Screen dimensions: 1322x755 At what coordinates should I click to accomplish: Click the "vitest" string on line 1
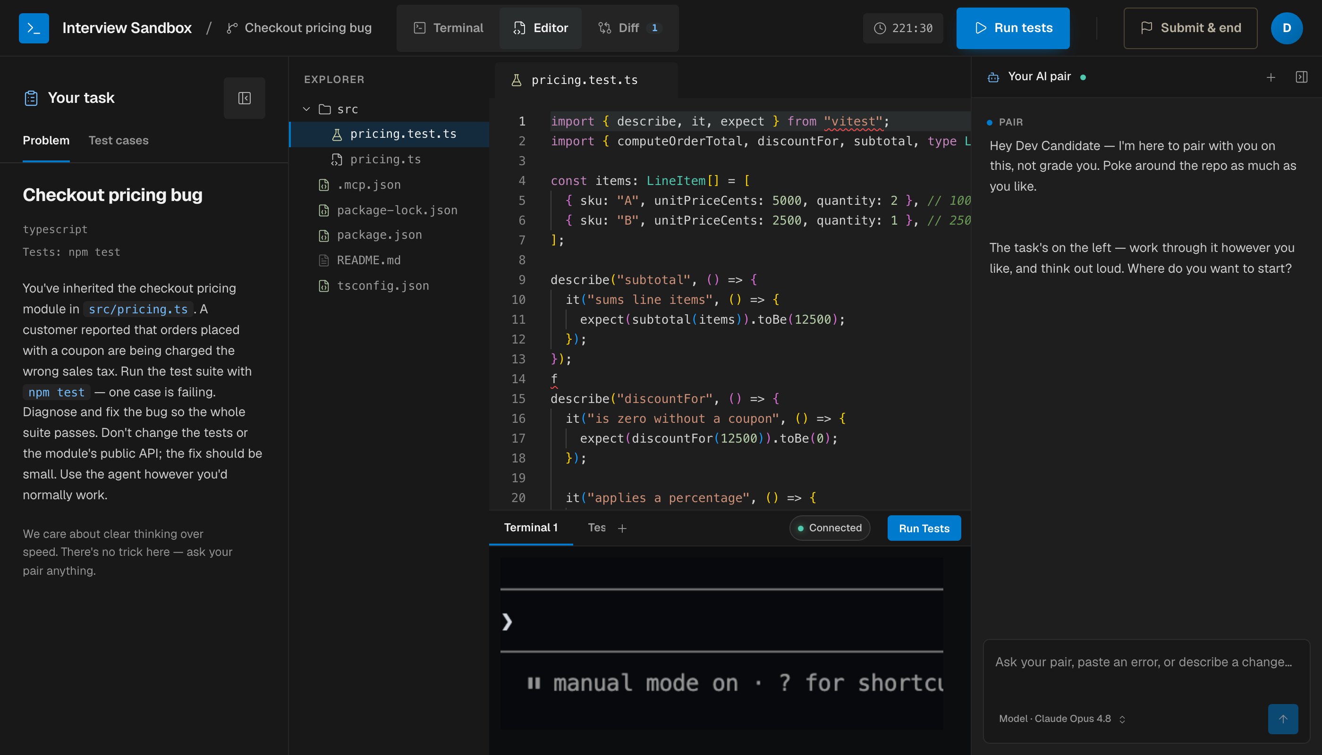[x=853, y=121]
